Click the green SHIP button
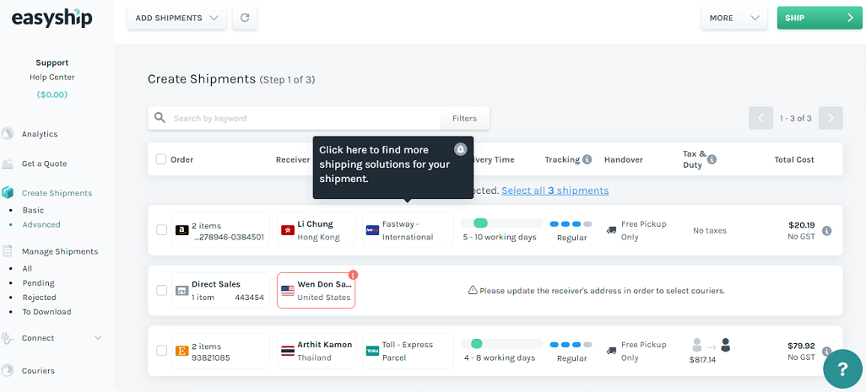866x392 pixels. 820,18
